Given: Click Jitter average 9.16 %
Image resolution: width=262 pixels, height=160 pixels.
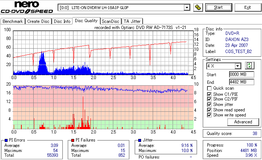Looking at the screenshot, I should click(187, 145).
